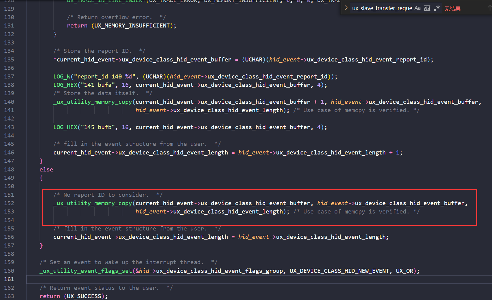The height and width of the screenshot is (300, 492).
Task: Click current_hid_event at start of line 146
Action: pyautogui.click(x=82, y=153)
